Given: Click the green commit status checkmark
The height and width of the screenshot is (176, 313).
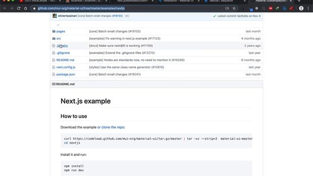Looking at the screenshot, I should point(214,16).
